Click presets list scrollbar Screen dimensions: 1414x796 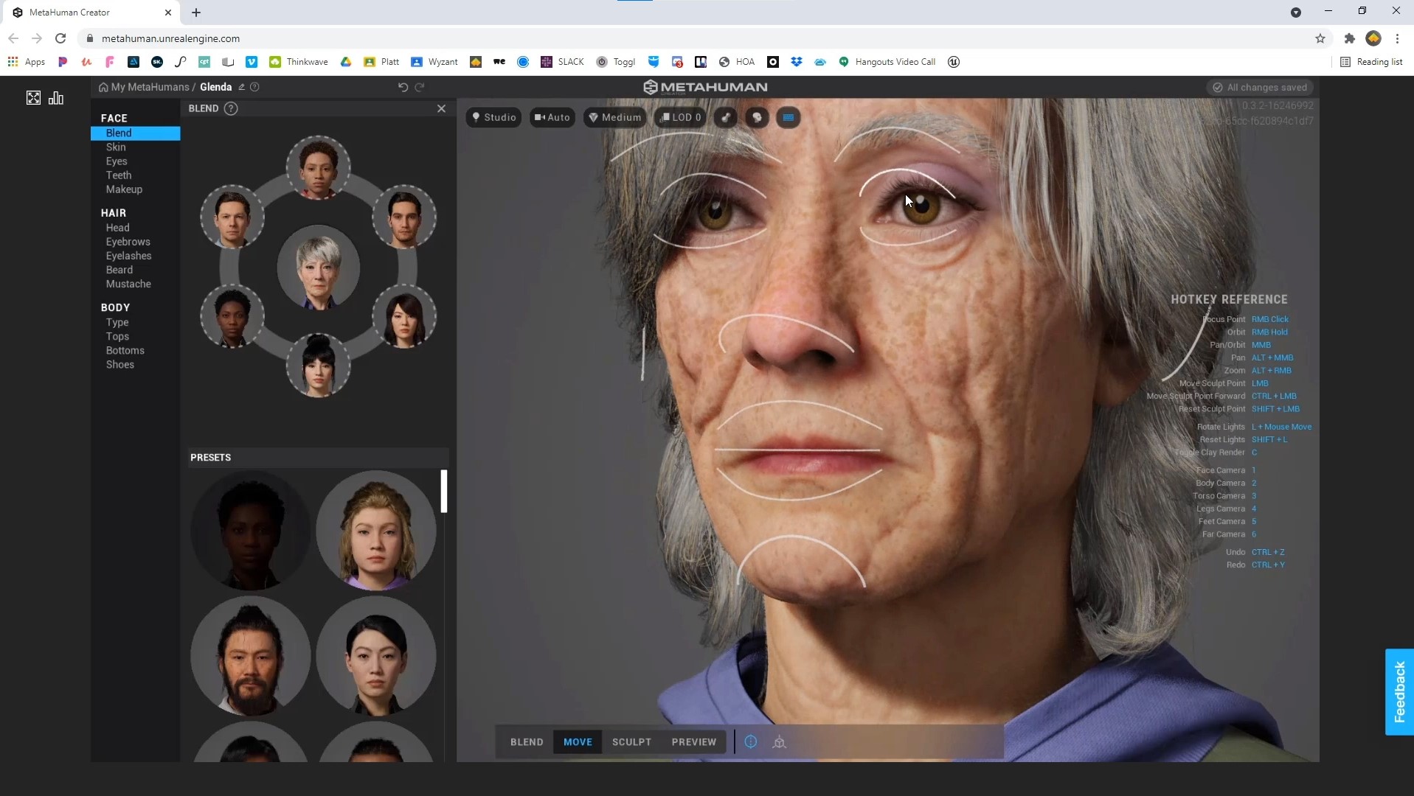point(444,491)
